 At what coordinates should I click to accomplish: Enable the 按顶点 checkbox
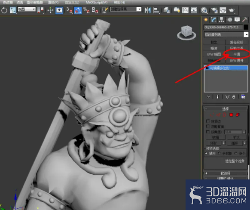pyautogui.click(x=208, y=121)
